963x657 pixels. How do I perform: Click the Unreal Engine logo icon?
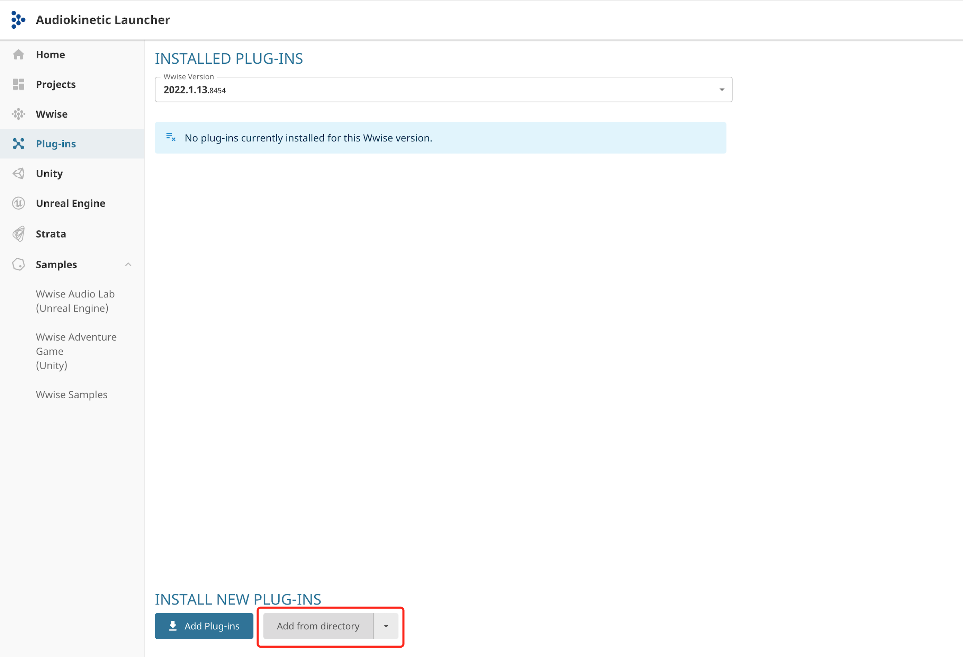coord(18,203)
